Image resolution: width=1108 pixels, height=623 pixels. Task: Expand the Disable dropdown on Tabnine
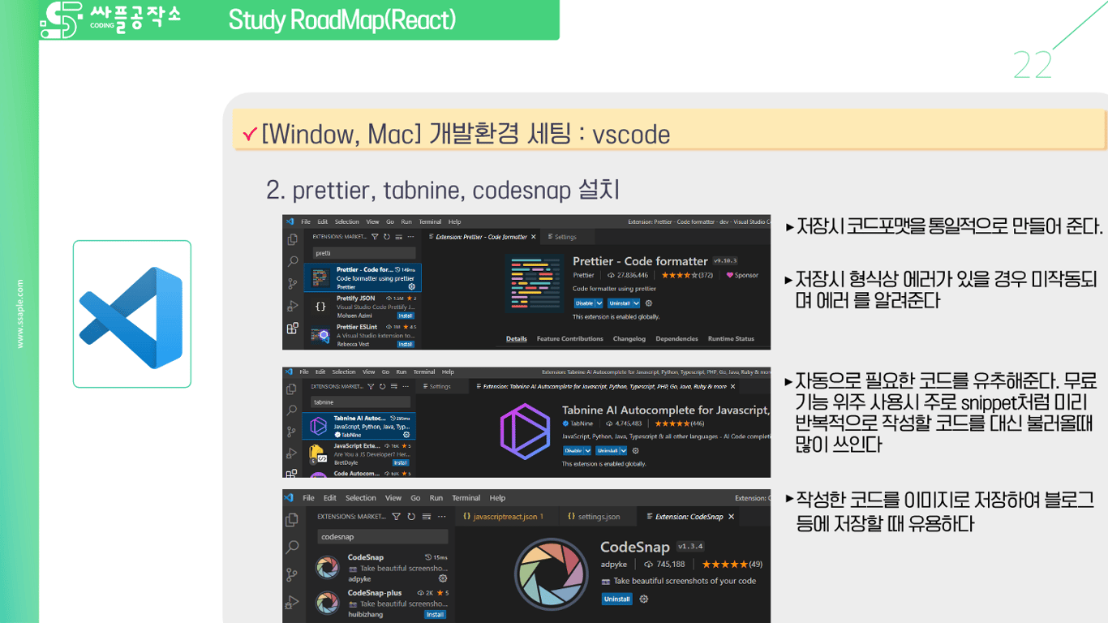(x=586, y=451)
